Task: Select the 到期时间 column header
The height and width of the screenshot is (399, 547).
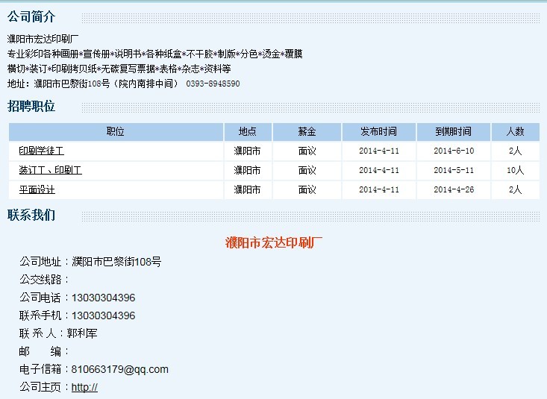Action: (x=454, y=131)
